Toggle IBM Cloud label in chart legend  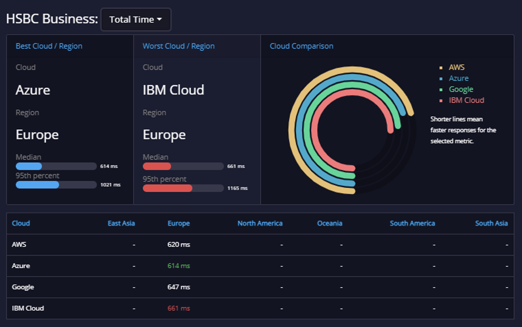467,100
